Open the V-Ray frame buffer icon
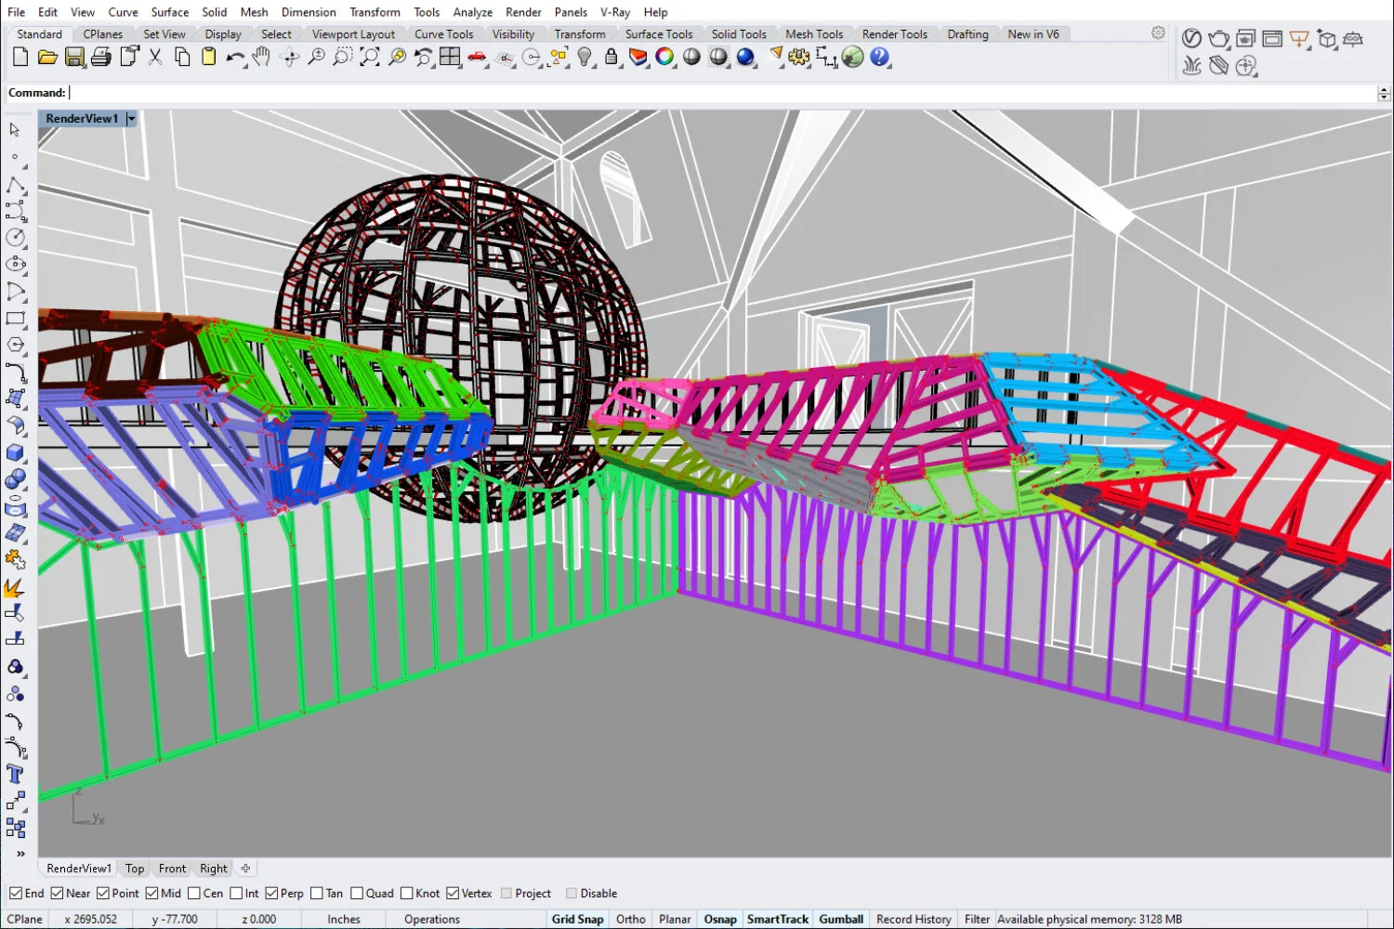 [x=1272, y=39]
